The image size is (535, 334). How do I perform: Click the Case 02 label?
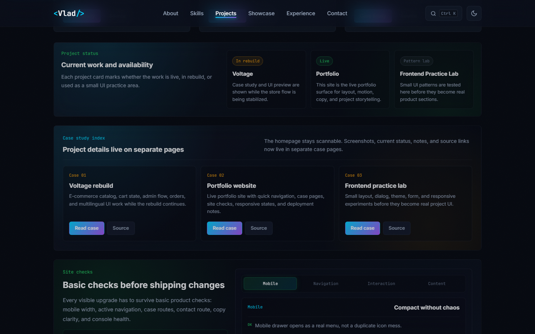pos(215,175)
